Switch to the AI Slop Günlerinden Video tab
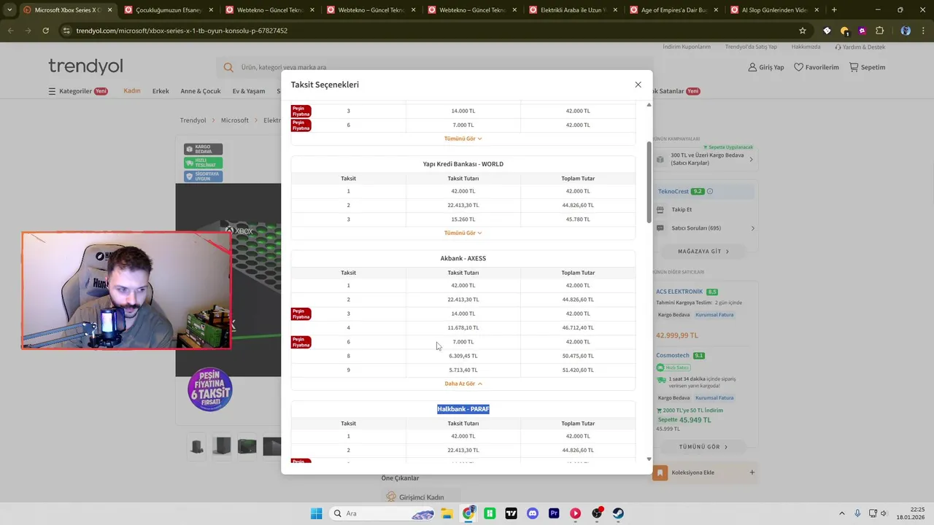The width and height of the screenshot is (934, 525). (775, 10)
